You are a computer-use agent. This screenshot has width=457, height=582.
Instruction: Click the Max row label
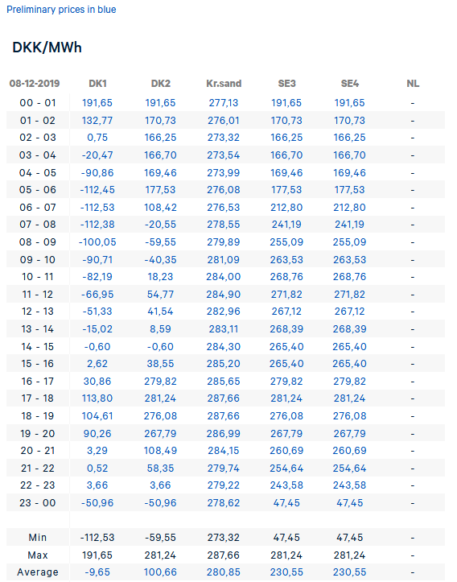click(38, 555)
